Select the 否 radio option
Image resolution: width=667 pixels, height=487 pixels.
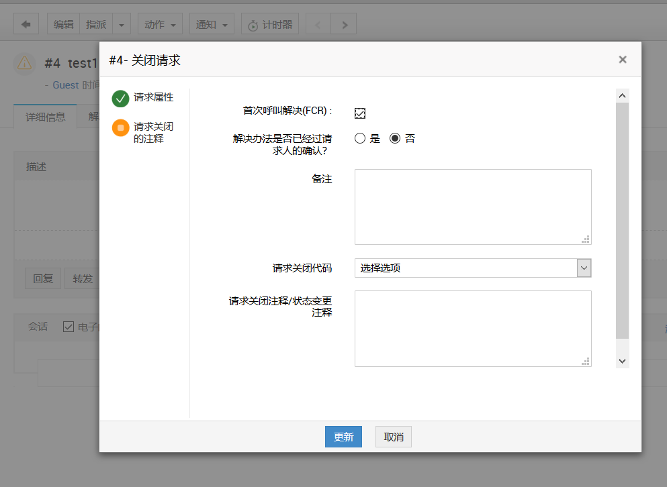395,139
